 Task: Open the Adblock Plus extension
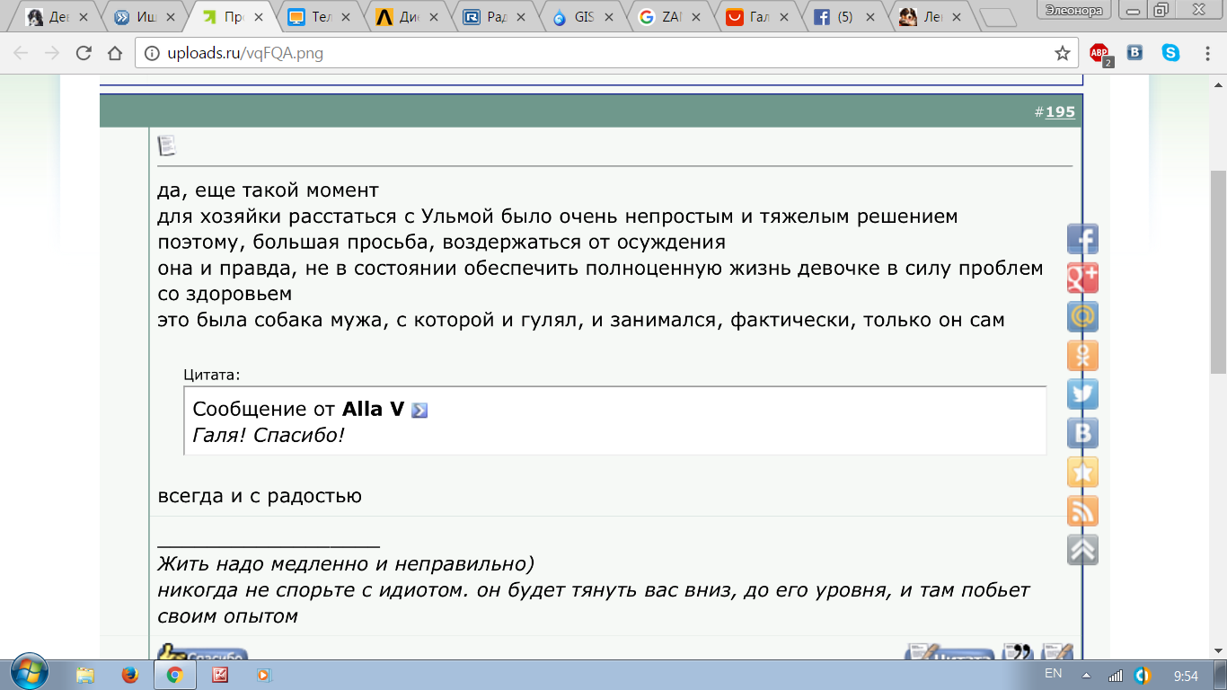pos(1100,54)
